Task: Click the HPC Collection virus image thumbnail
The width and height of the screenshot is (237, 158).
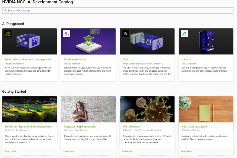Action: [147, 109]
